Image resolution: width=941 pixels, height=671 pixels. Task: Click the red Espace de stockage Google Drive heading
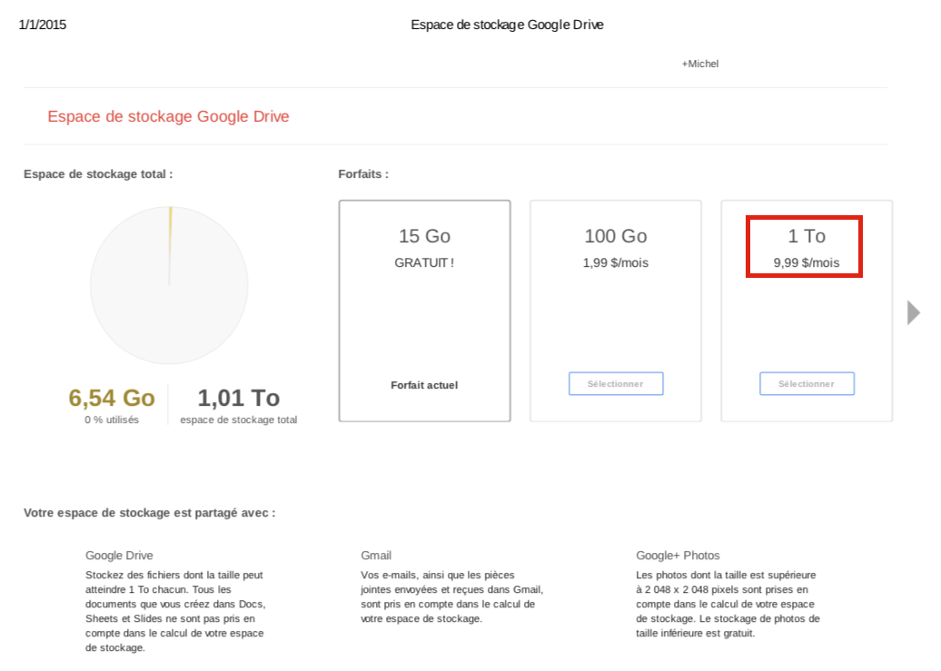(x=168, y=116)
